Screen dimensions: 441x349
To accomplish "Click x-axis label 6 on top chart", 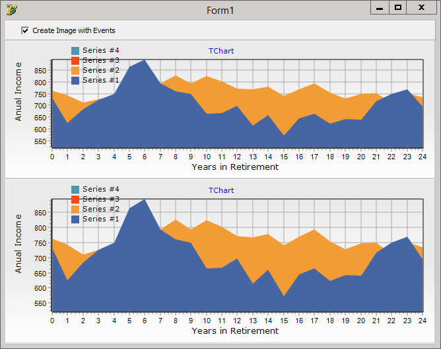I will [145, 157].
